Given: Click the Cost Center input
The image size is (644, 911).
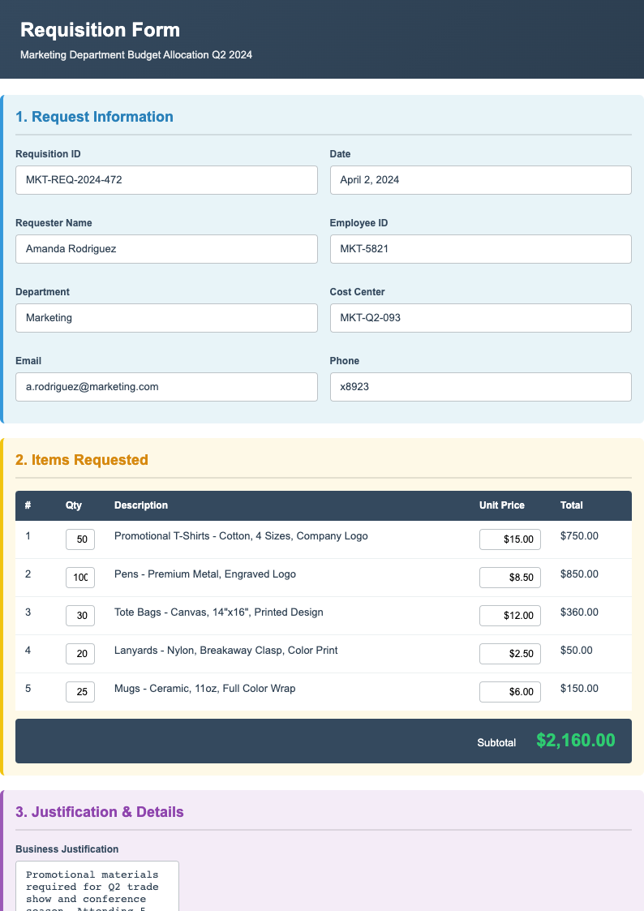Looking at the screenshot, I should click(480, 318).
